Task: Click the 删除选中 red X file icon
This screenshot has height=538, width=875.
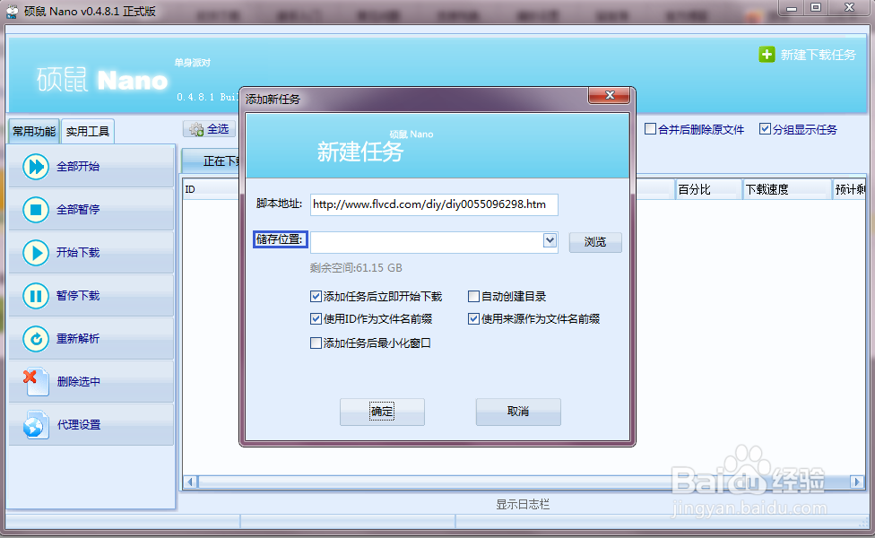Action: pos(36,382)
